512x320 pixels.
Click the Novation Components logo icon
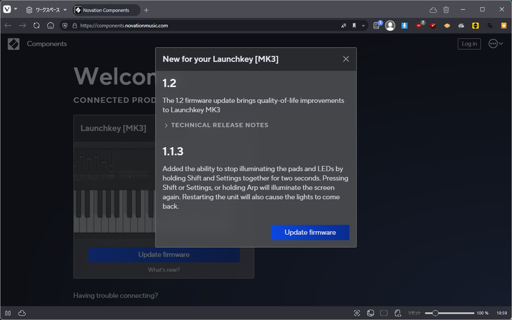[13, 44]
